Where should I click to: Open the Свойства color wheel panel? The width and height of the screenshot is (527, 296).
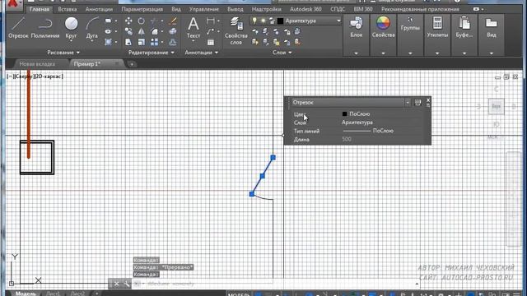pos(383,27)
